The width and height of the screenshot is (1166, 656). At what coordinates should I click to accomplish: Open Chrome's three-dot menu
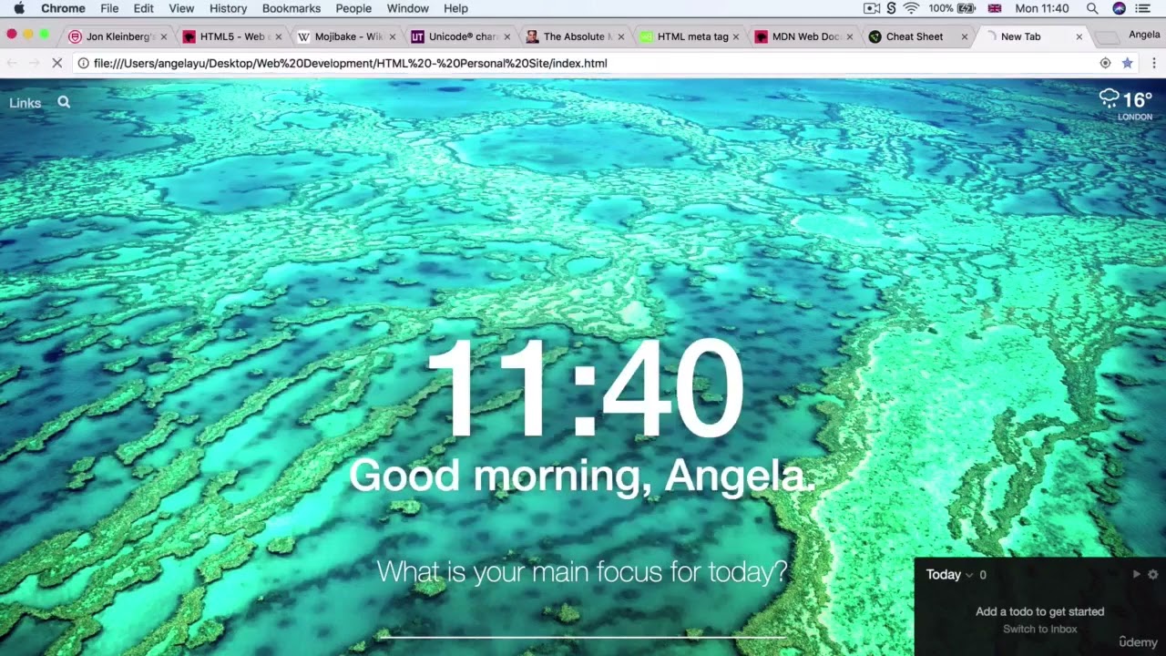[1153, 63]
